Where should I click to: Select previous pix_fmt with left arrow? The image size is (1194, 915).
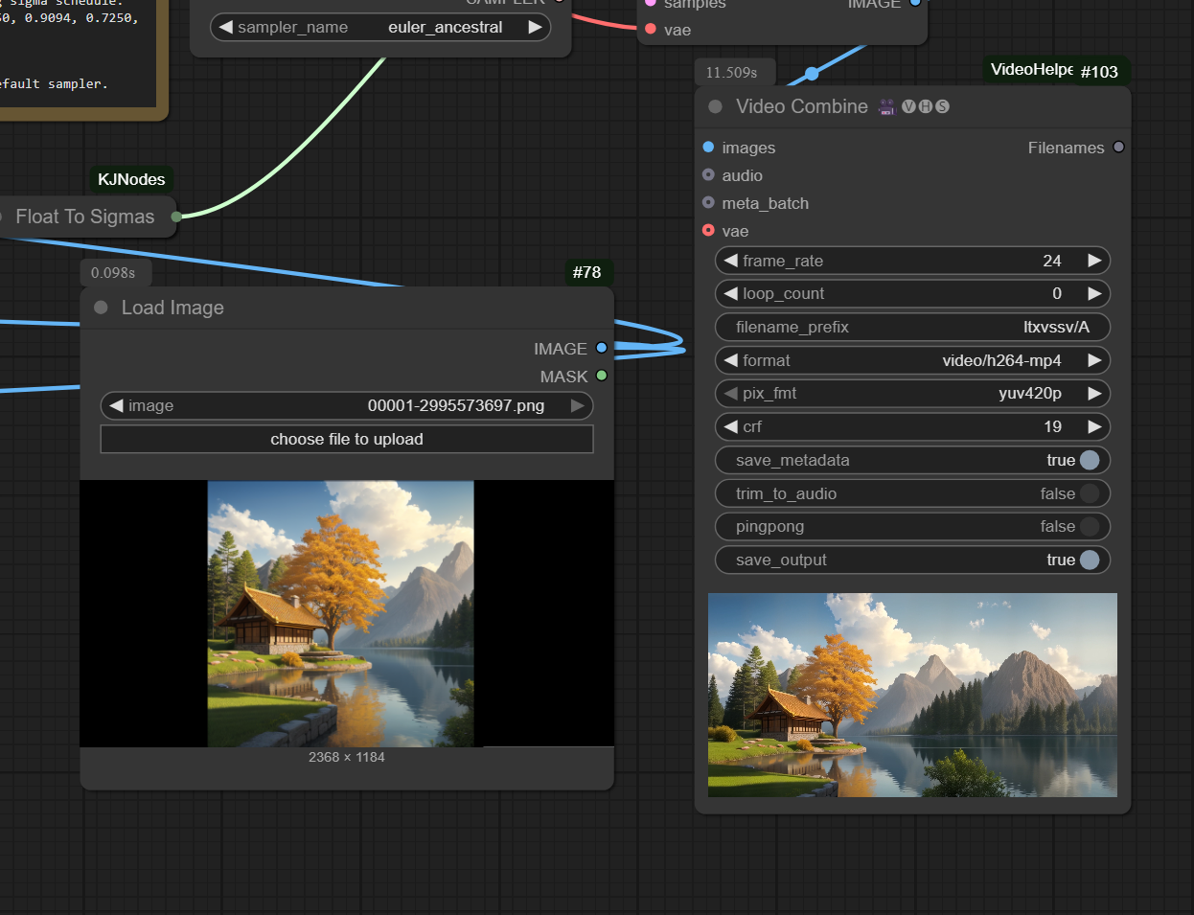tap(730, 393)
